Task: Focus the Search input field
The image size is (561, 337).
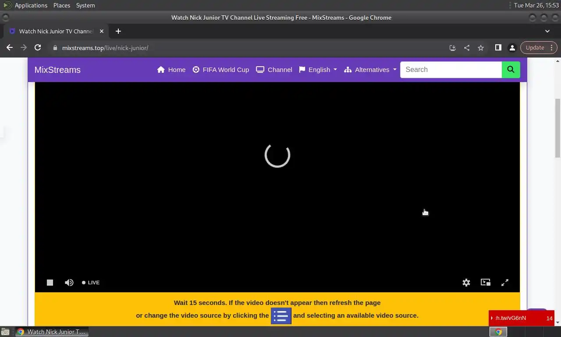Action: [451, 69]
